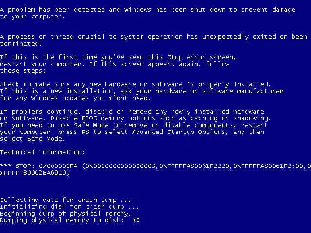Screen dimensions: 311x233
Task: Click the memory dump progress number 30
Action: [x=136, y=220]
